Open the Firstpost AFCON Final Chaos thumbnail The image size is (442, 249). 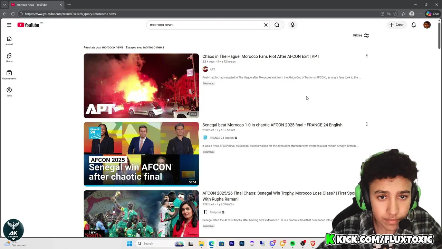[x=141, y=214]
